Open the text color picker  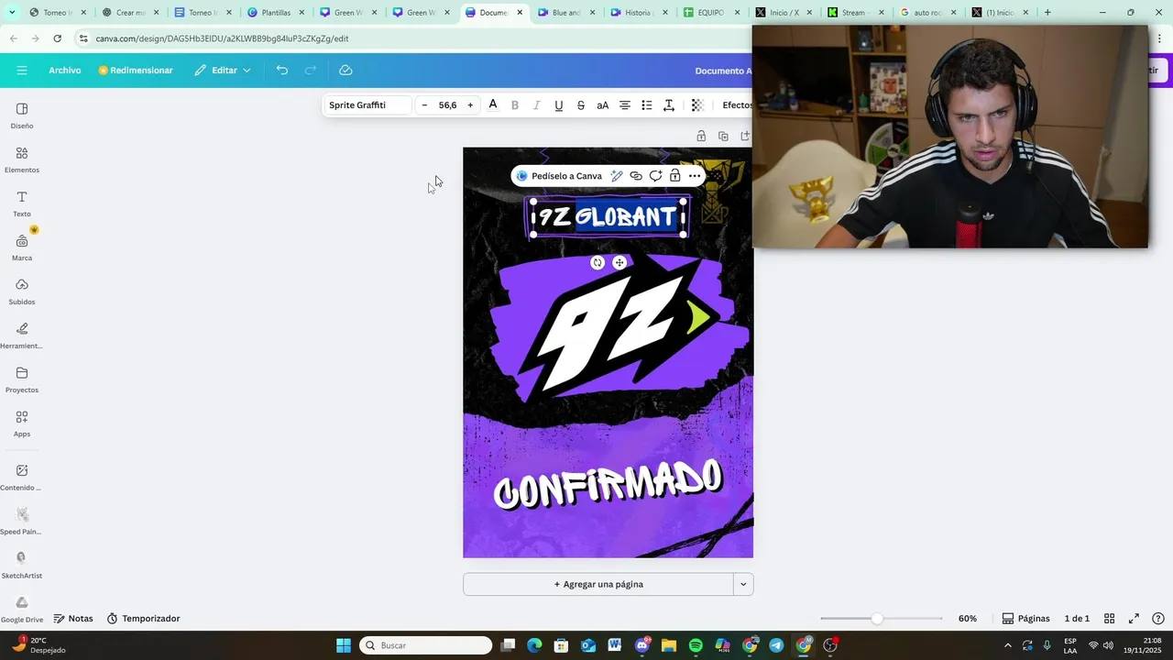(493, 105)
